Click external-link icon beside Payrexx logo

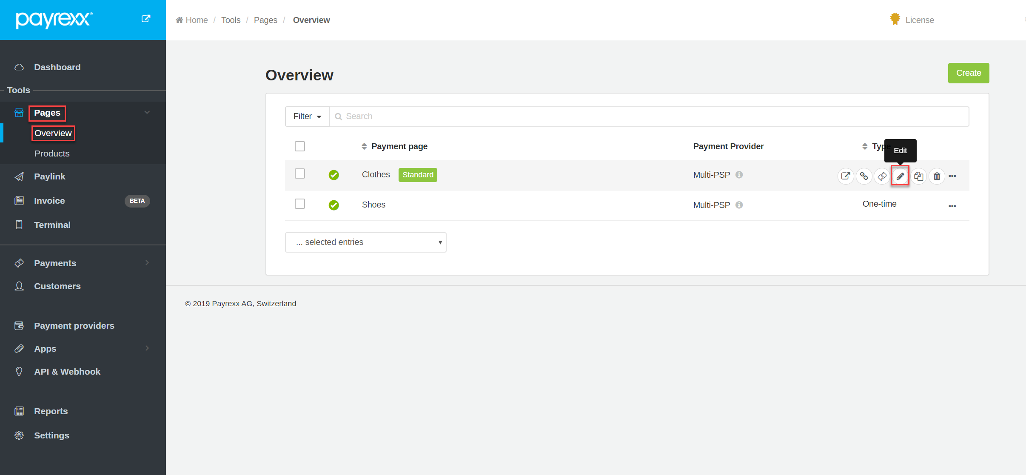[x=146, y=19]
